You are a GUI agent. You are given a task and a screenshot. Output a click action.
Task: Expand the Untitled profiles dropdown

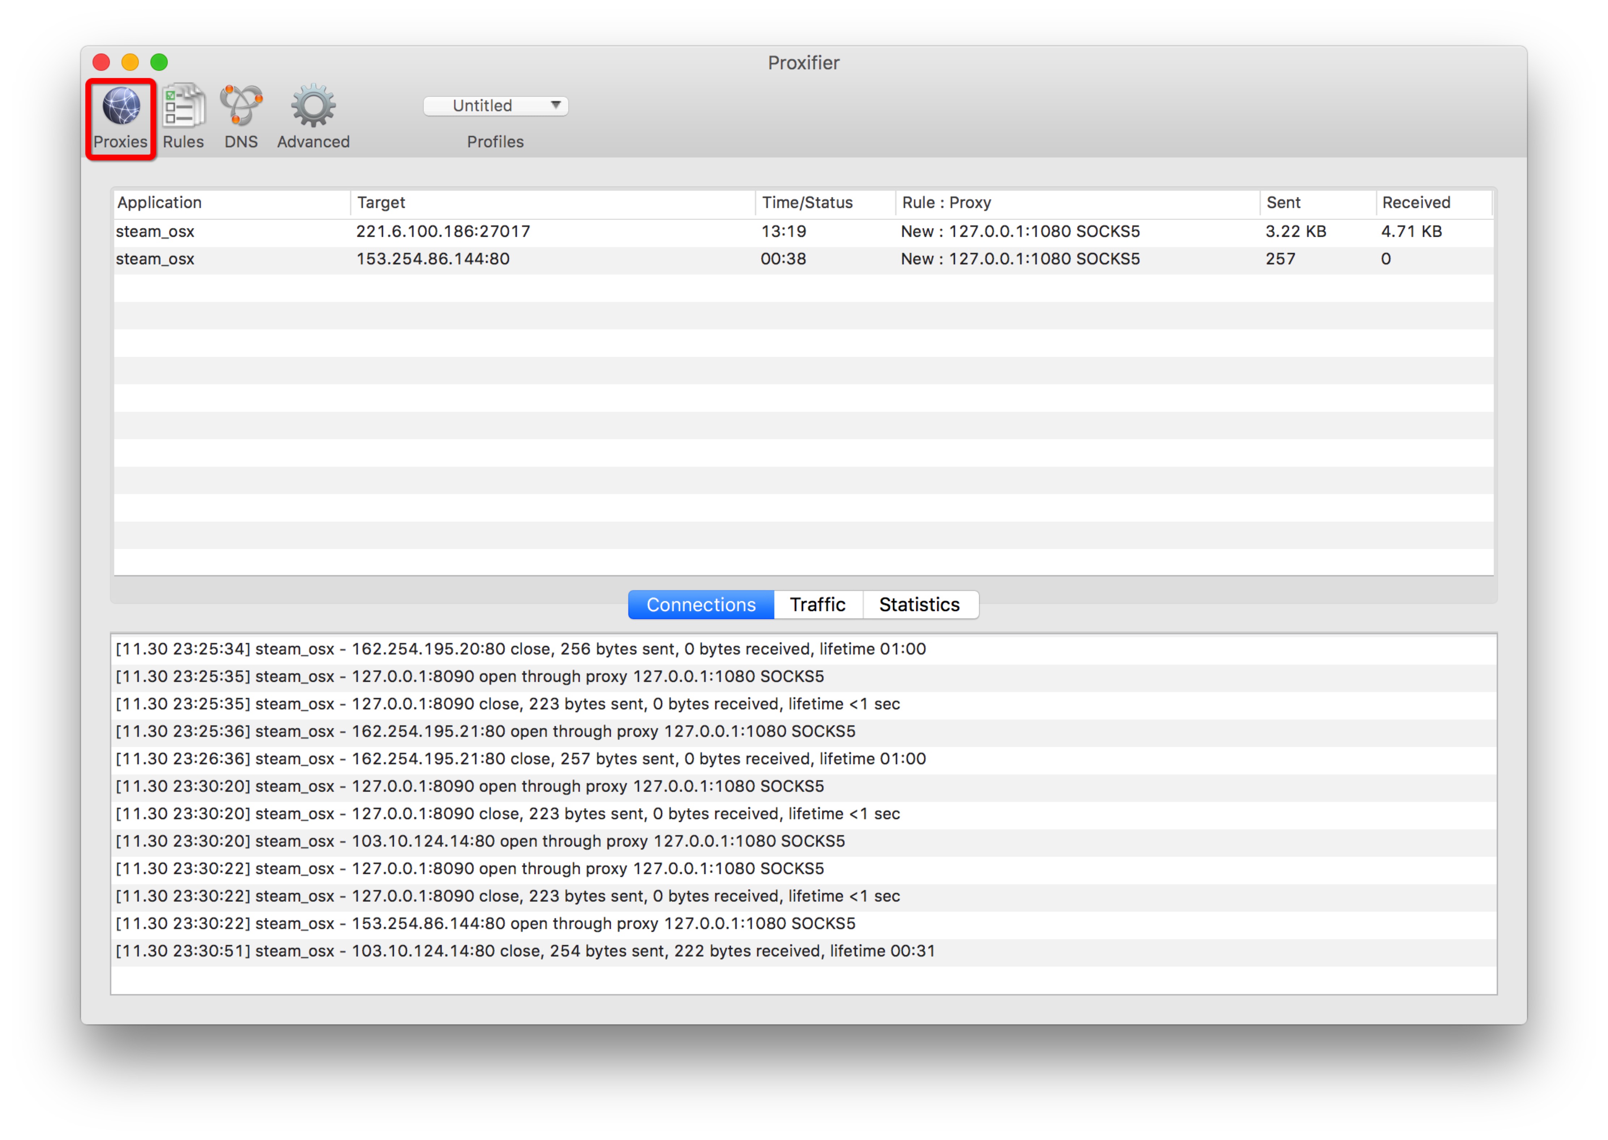click(496, 106)
